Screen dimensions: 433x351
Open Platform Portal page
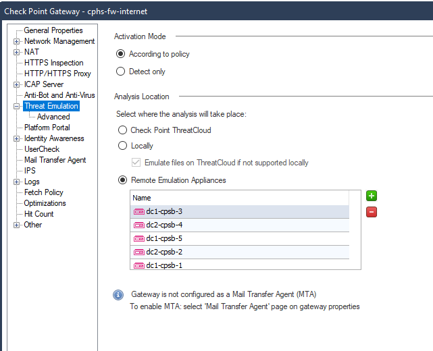point(47,128)
